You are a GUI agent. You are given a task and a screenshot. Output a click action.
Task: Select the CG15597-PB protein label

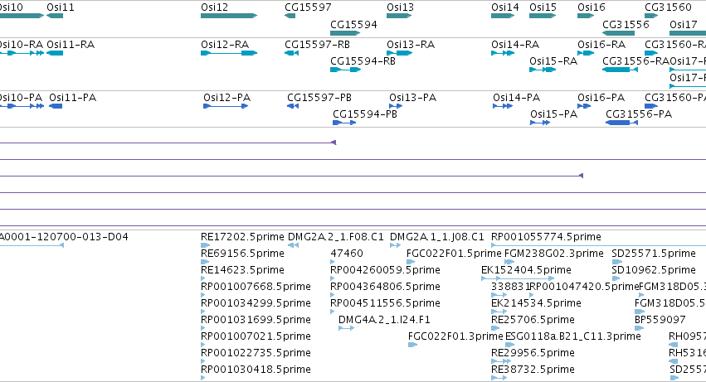point(319,98)
